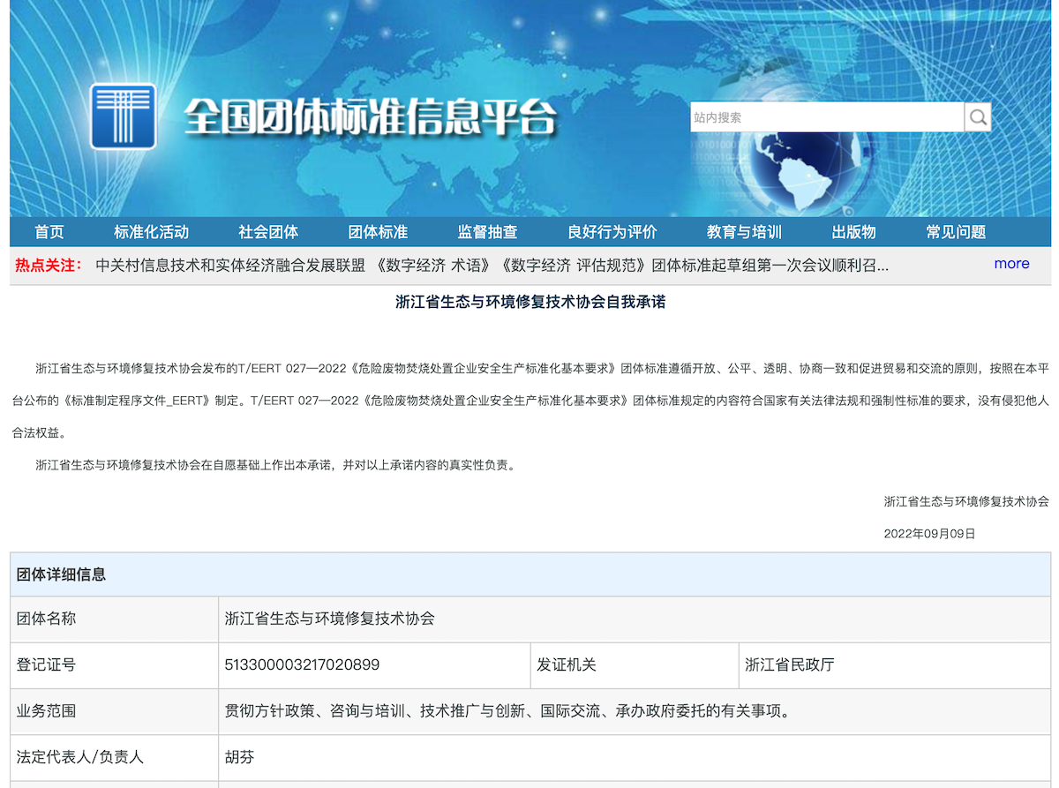
Task: Click the 法定代表人/负责人 label cell
Action: point(115,757)
